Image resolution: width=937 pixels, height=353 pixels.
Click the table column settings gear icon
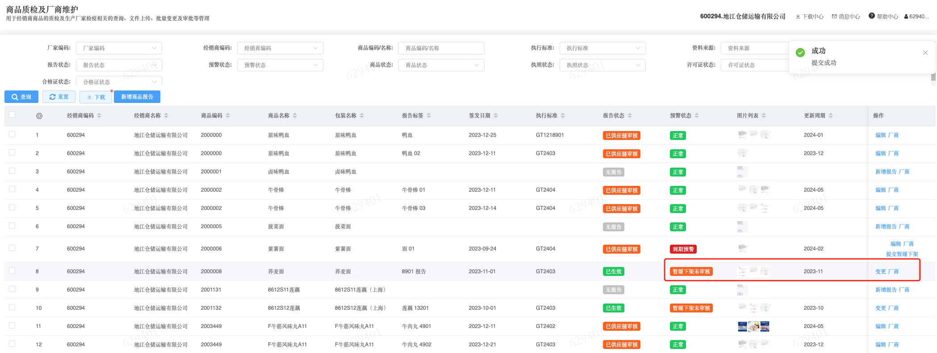(x=39, y=116)
